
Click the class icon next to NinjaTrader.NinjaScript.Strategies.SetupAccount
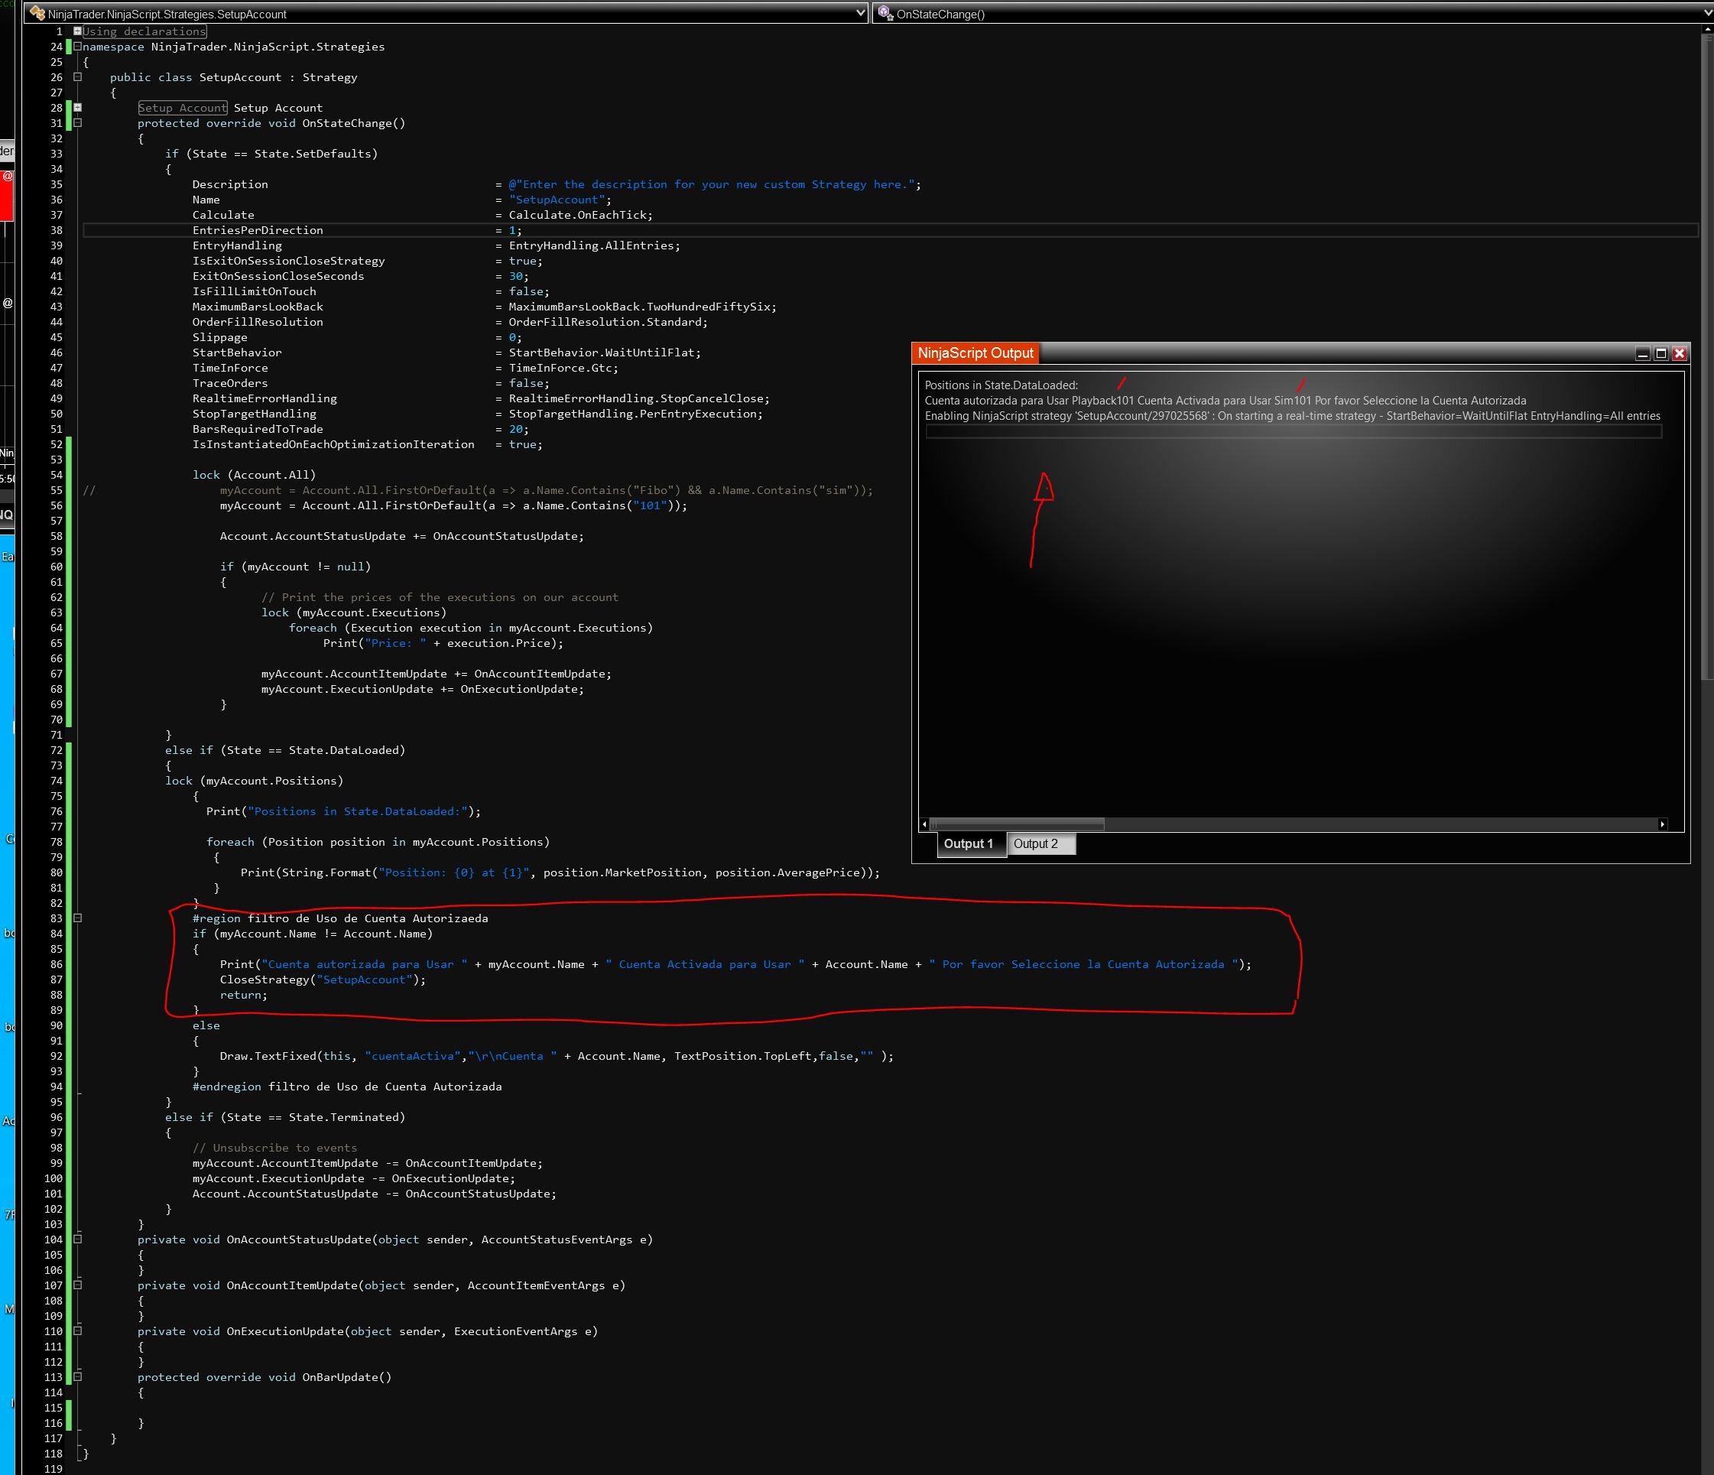click(x=37, y=13)
